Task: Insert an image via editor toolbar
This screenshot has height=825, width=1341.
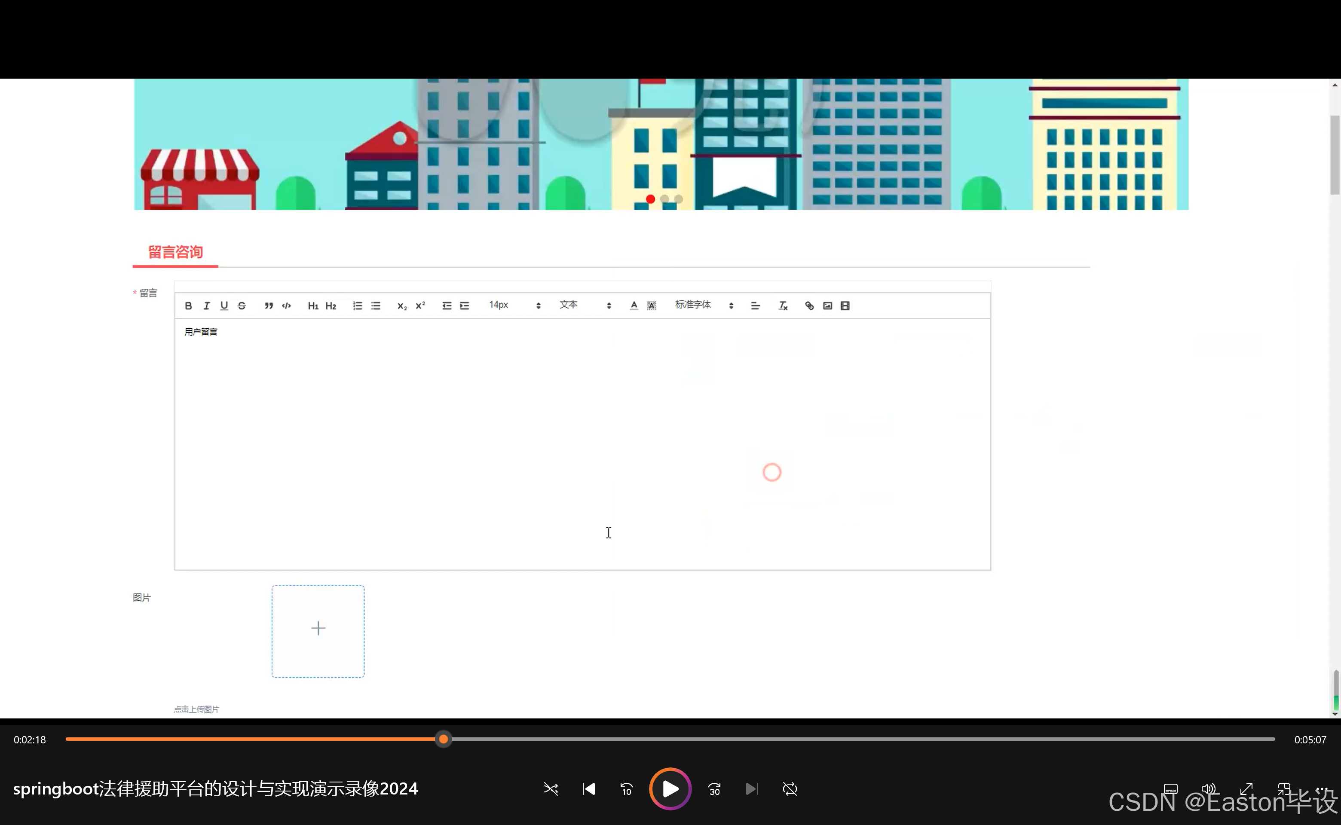Action: [x=827, y=306]
